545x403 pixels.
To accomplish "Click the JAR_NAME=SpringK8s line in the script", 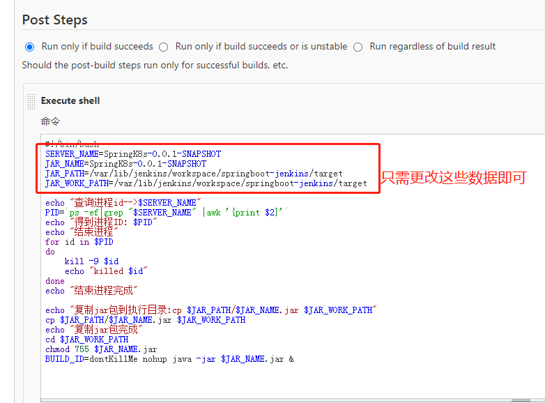I will 125,163.
